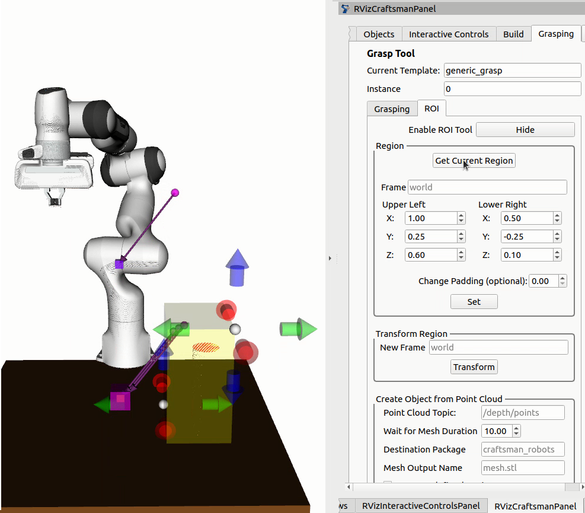Image resolution: width=585 pixels, height=513 pixels.
Task: Click the purple cube marker on robot arm
Action: (x=119, y=265)
